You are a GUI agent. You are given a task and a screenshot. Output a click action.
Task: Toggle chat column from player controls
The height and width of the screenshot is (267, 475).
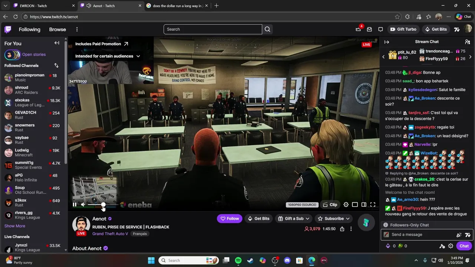364,204
